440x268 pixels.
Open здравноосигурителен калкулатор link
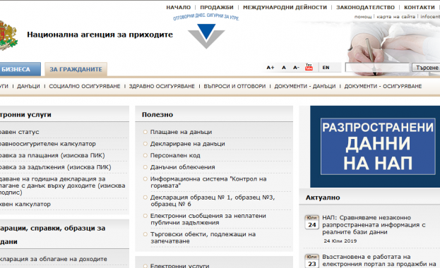pyautogui.click(x=48, y=144)
